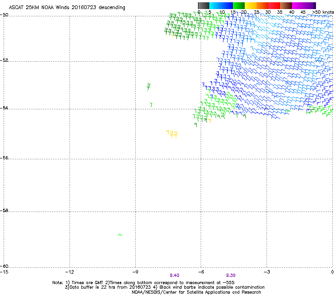Click the lone dark green multi-flag barb near -53 latitude
The image size is (336, 295).
pos(149,87)
